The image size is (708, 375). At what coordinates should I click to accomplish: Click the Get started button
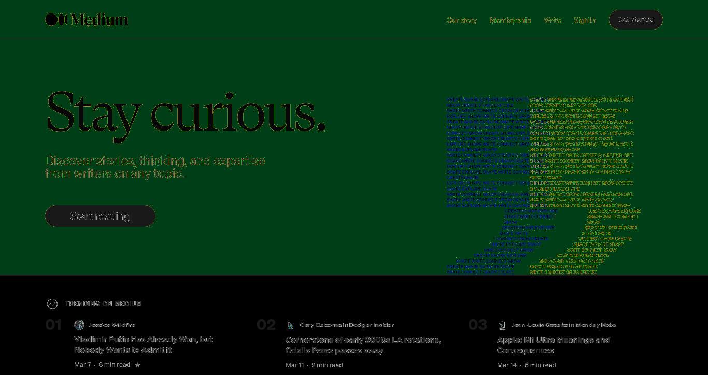pos(635,20)
